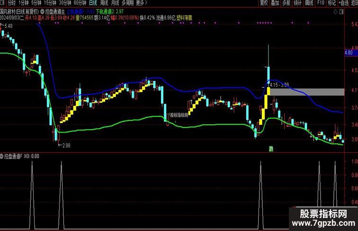Switch to 周线 weekly chart

point(104,3)
